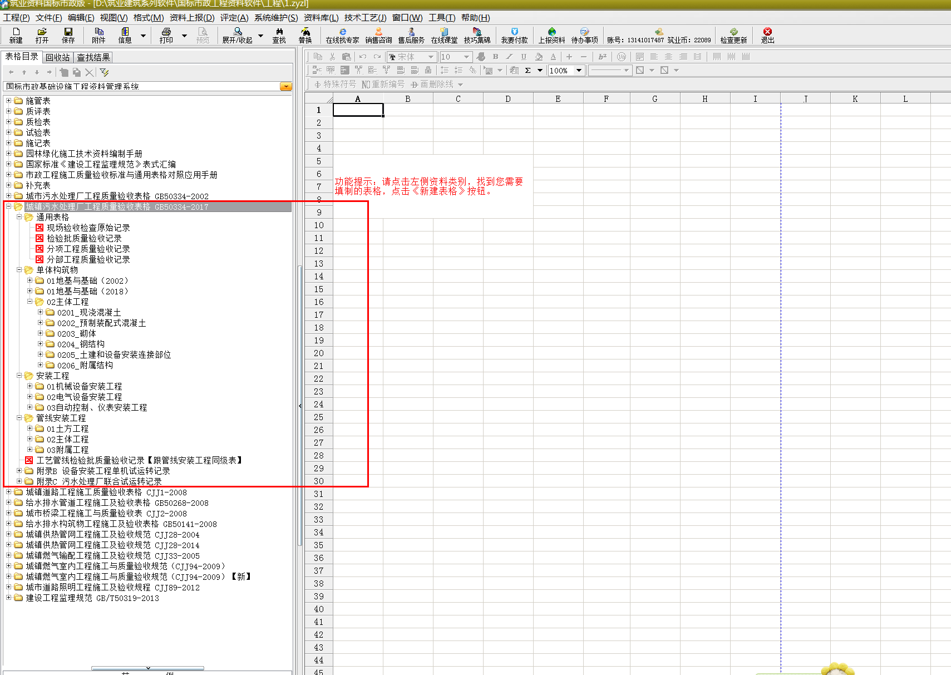This screenshot has height=675, width=951.
Task: Open the 资料上报(D) menu
Action: coord(192,18)
